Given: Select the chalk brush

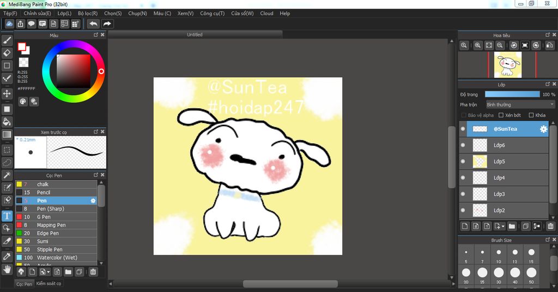Looking at the screenshot, I should click(56, 184).
